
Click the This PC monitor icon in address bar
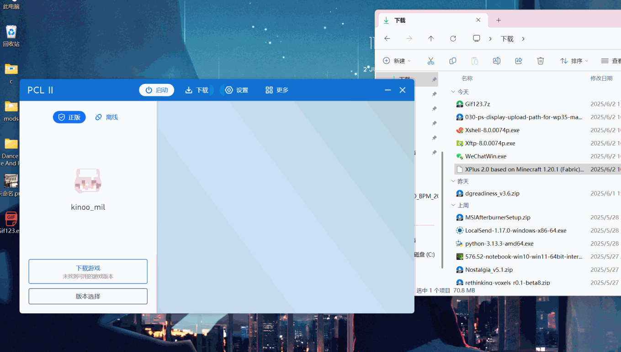coord(477,39)
